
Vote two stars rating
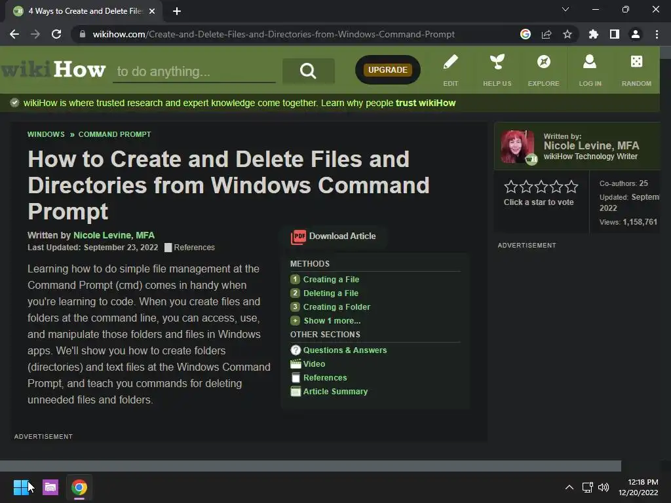click(x=526, y=187)
